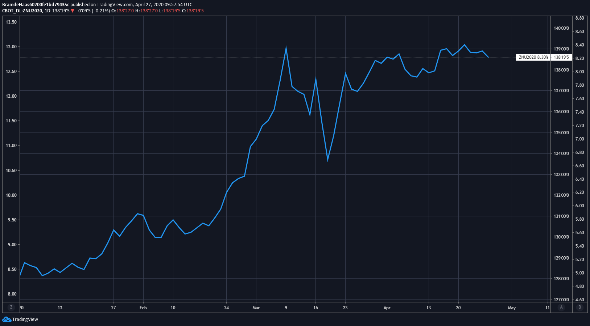Image resolution: width=590 pixels, height=326 pixels.
Task: Click the 7.00 percent axis label
Action: click(x=579, y=139)
